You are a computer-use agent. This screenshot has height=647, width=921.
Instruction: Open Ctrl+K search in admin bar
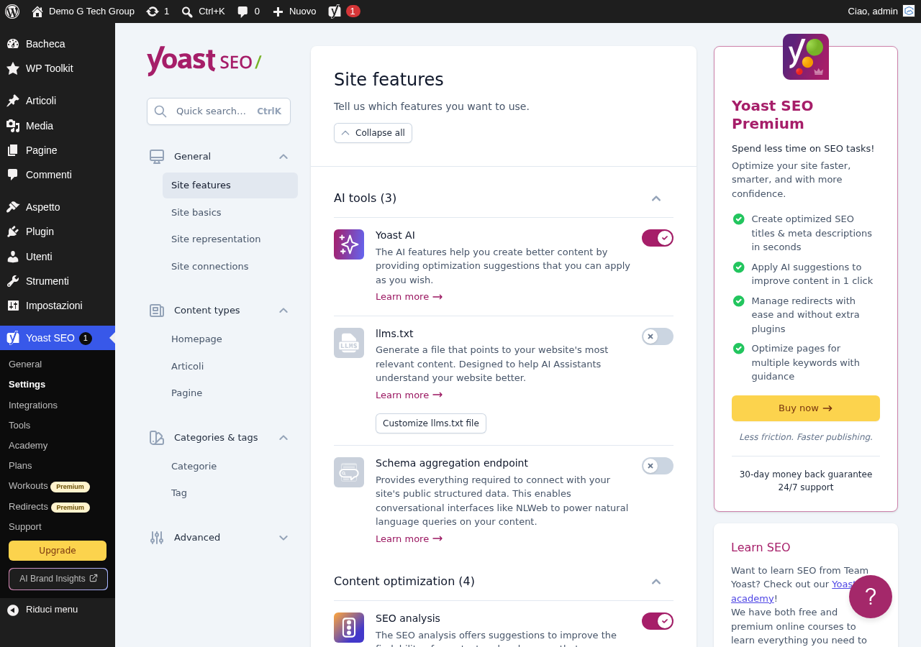pyautogui.click(x=203, y=11)
